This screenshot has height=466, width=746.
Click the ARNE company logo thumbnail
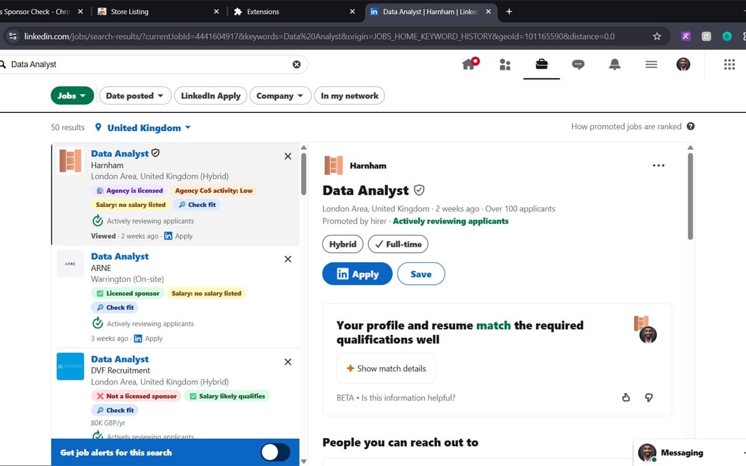70,264
